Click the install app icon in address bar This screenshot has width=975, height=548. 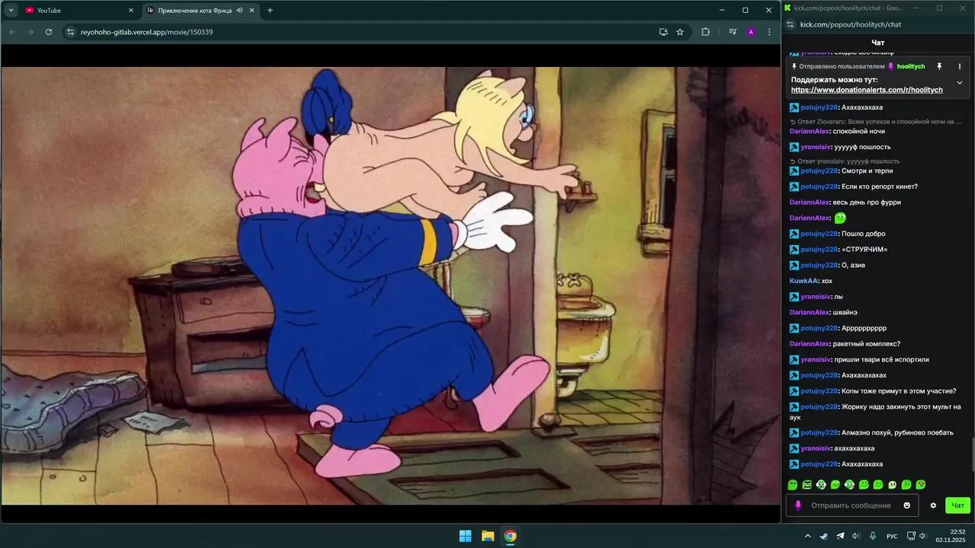click(x=663, y=32)
